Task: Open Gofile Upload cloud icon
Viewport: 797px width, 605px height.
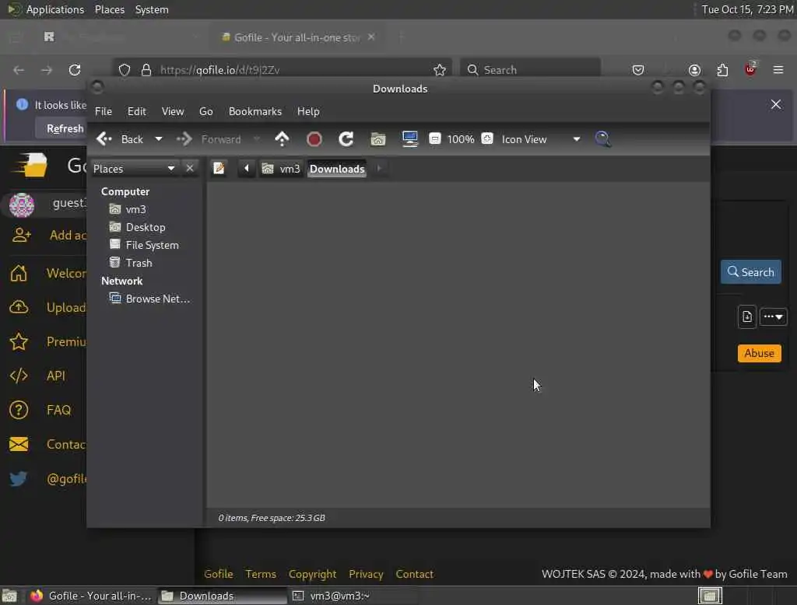Action: (x=19, y=307)
